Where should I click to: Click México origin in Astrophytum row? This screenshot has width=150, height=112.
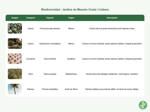71,44
